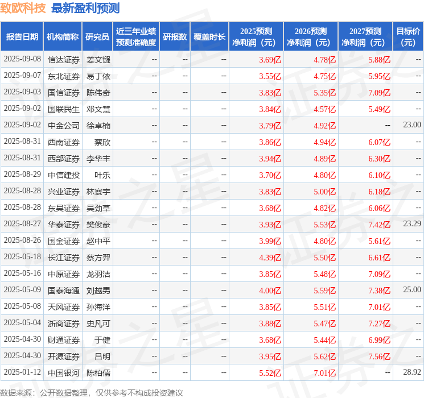Select institution 财通证券
The height and width of the screenshot is (398, 424).
click(x=64, y=340)
